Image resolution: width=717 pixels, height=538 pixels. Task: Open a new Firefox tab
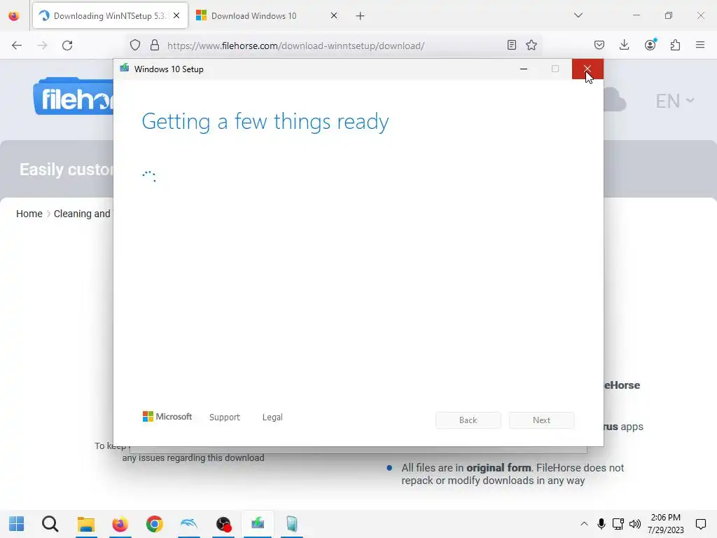[x=361, y=16]
